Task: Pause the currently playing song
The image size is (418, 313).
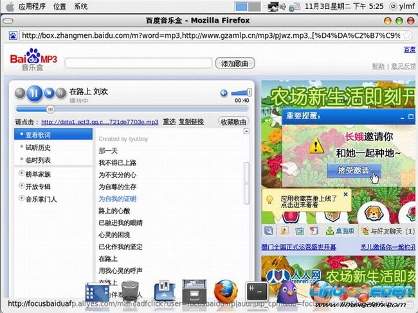Action: click(35, 94)
